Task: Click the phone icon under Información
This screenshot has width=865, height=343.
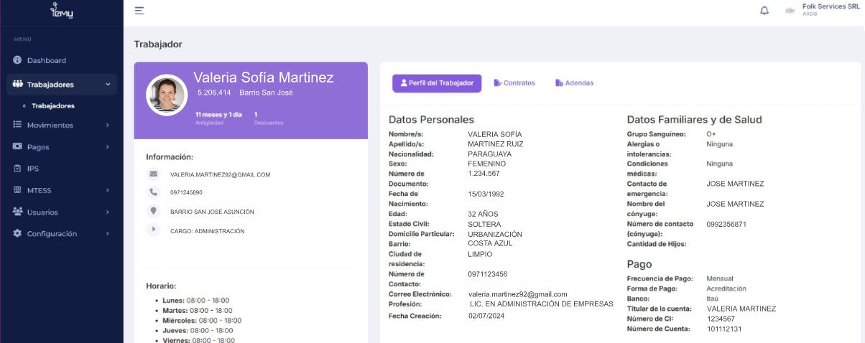Action: coord(153,192)
